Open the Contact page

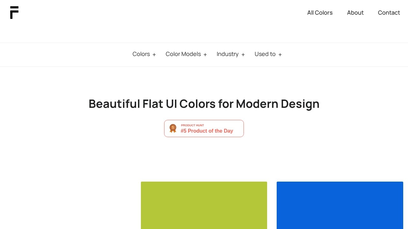(x=389, y=13)
